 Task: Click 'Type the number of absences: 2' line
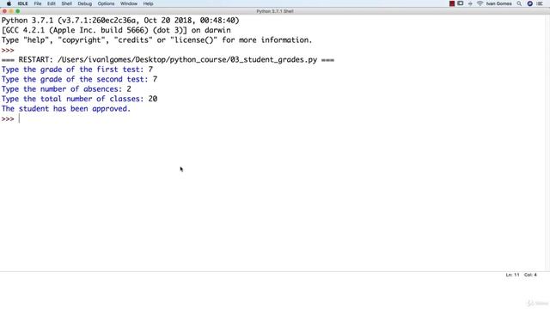click(x=66, y=89)
